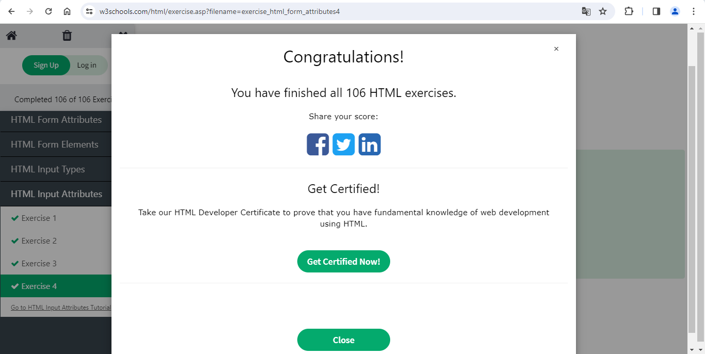Share score via Twitter icon
The width and height of the screenshot is (705, 354).
(344, 144)
